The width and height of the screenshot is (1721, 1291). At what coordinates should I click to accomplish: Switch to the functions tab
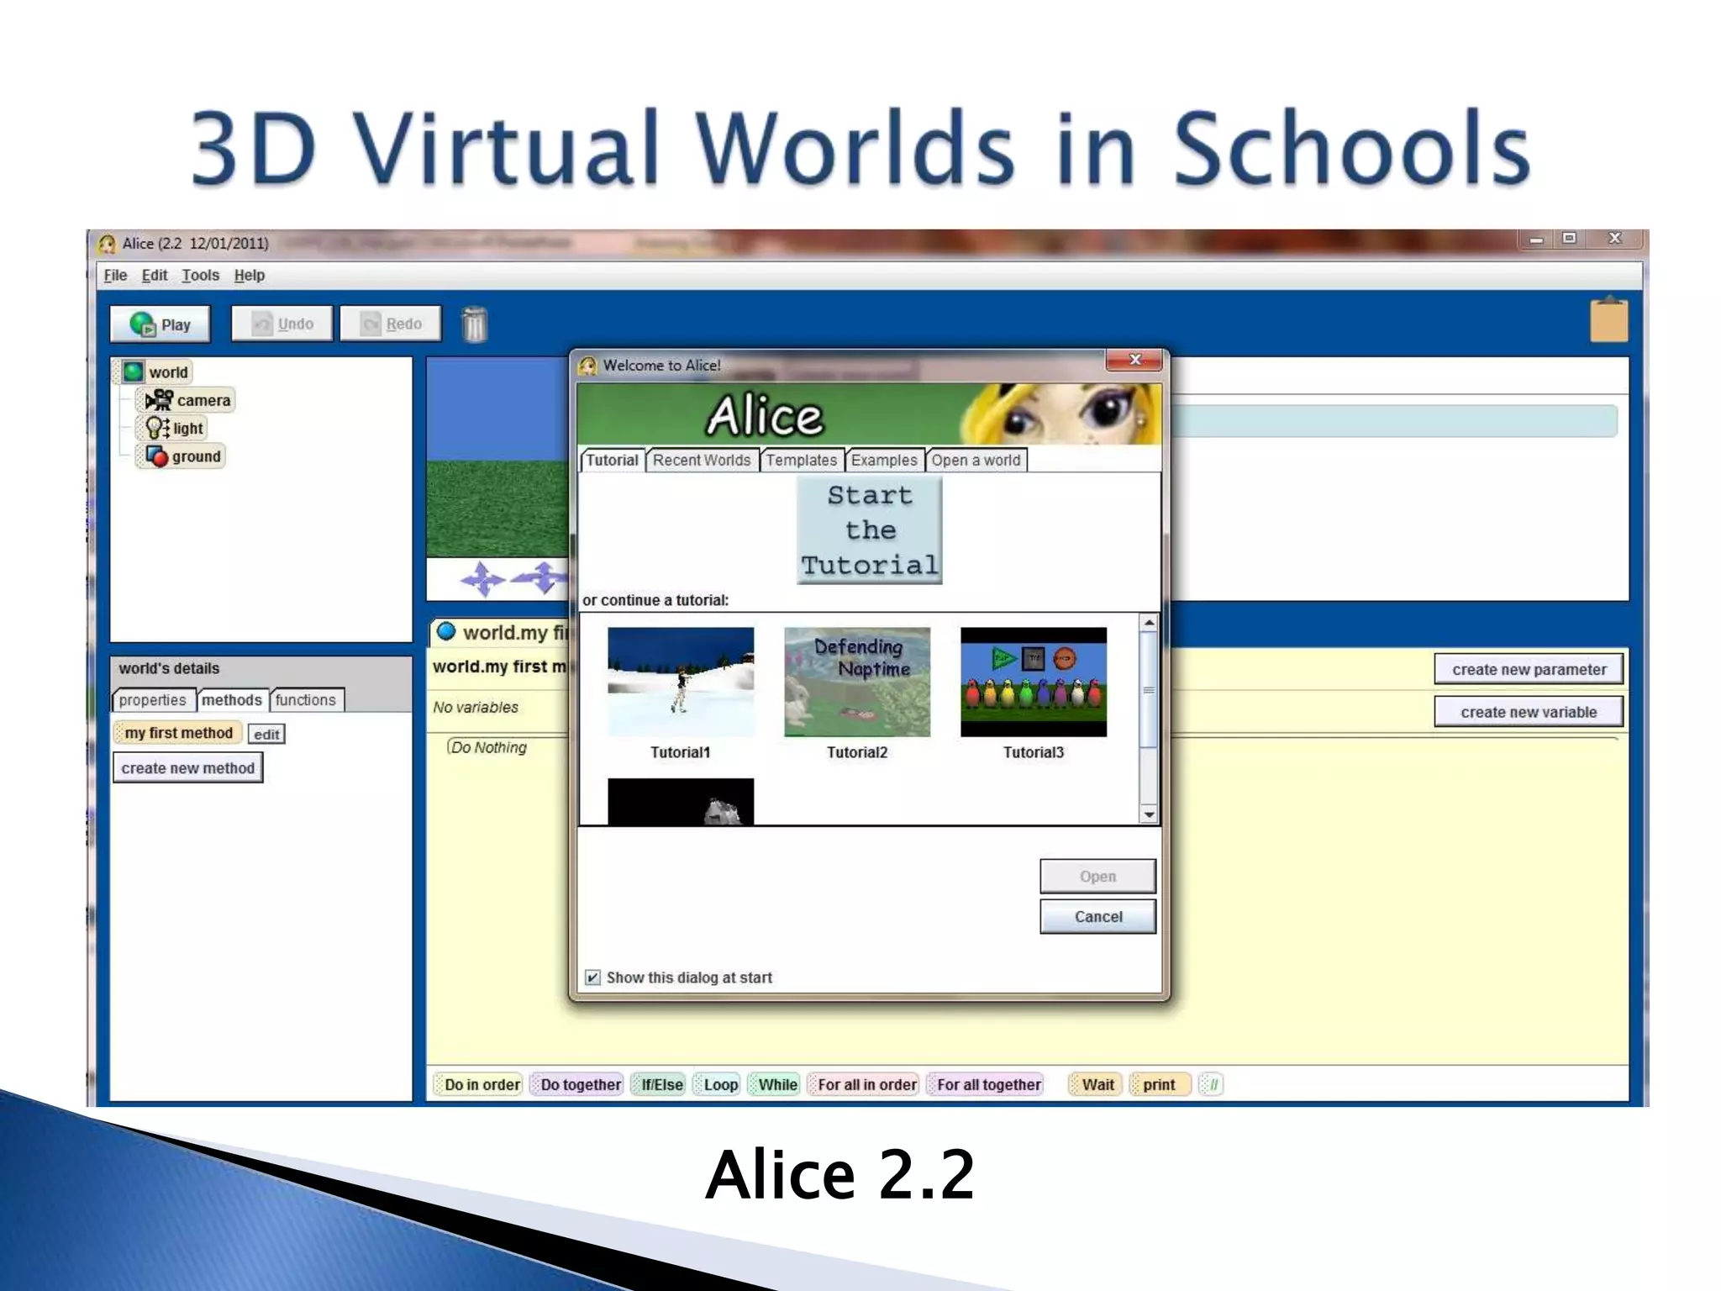(306, 700)
